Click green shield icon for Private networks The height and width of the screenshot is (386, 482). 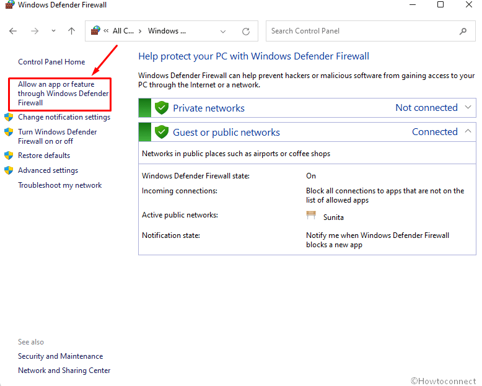(x=161, y=108)
